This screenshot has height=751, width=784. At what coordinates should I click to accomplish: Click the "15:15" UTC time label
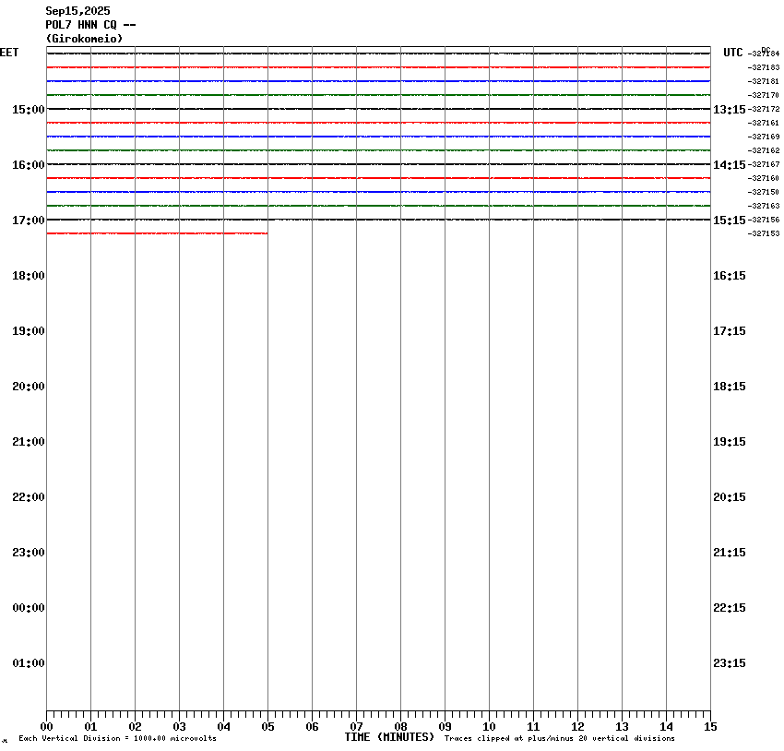tap(729, 221)
